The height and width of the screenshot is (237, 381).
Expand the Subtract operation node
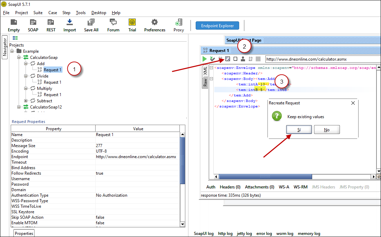[x=26, y=101]
